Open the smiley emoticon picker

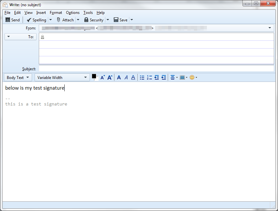coord(193,78)
